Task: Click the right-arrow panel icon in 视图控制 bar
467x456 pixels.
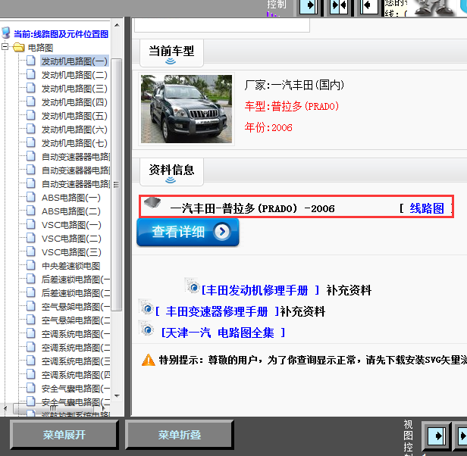Action: [437, 436]
